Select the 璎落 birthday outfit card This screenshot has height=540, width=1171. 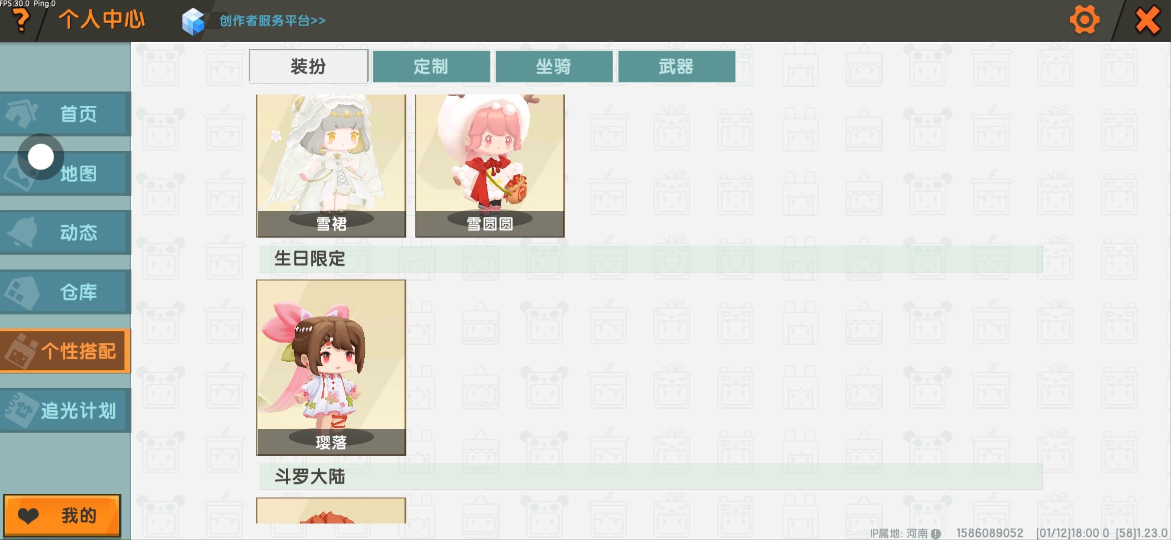(331, 367)
